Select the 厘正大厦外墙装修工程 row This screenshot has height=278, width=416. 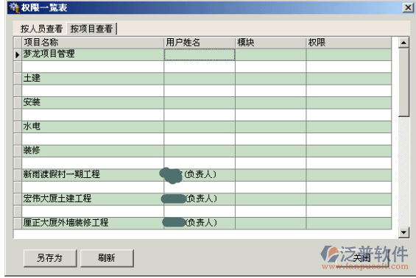pyautogui.click(x=202, y=223)
